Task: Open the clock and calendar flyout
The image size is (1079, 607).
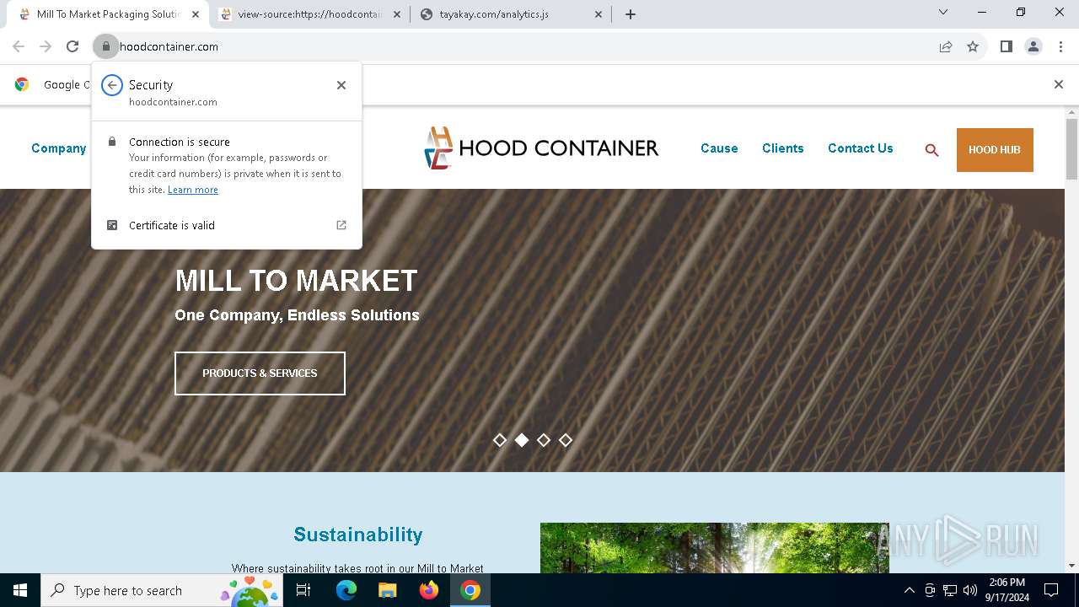Action: pos(1007,590)
